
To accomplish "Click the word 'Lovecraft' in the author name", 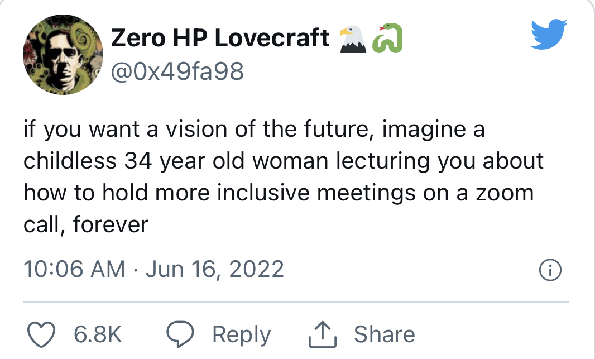I will click(x=272, y=38).
